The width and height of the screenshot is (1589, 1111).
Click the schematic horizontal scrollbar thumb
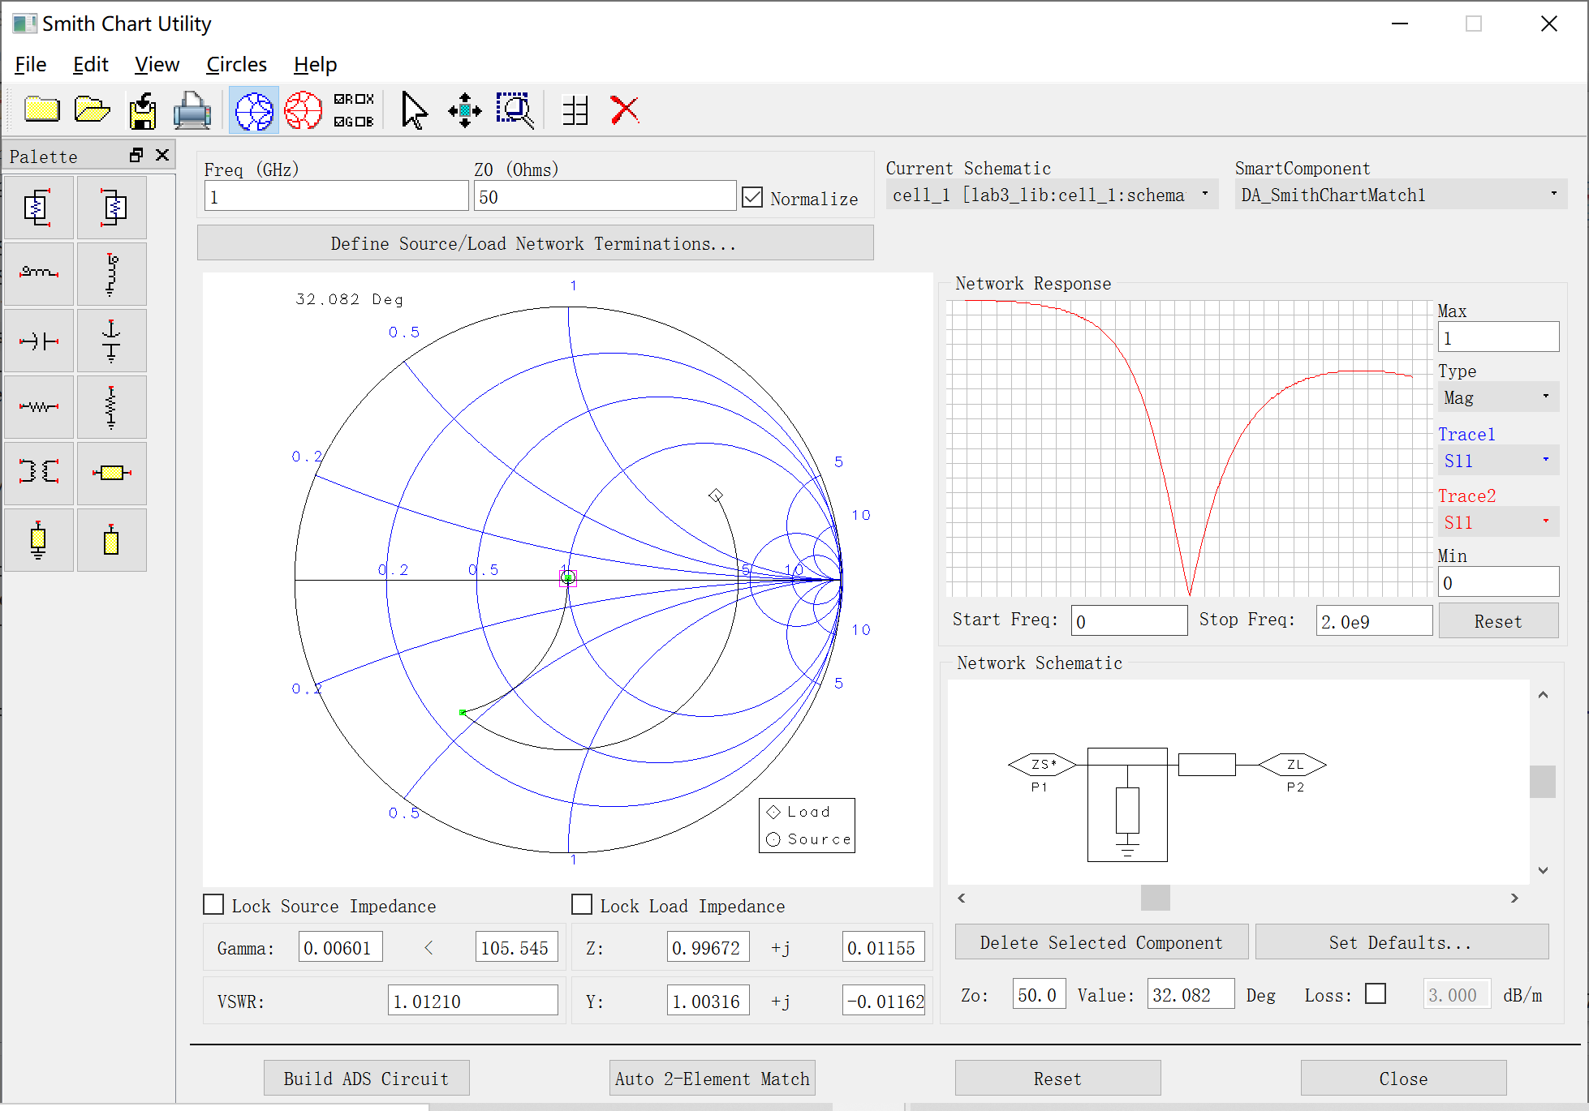1155,898
